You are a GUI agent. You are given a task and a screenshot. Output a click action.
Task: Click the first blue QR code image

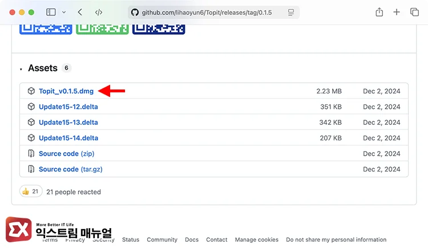[46, 28]
